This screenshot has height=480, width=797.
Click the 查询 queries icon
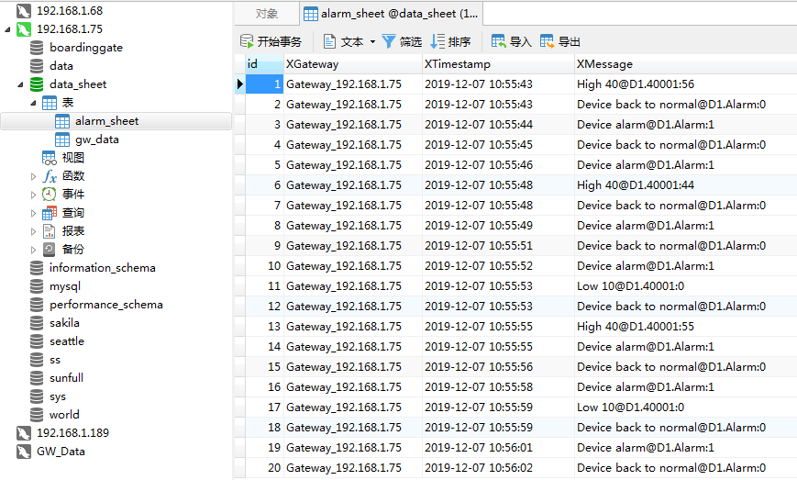pos(50,213)
